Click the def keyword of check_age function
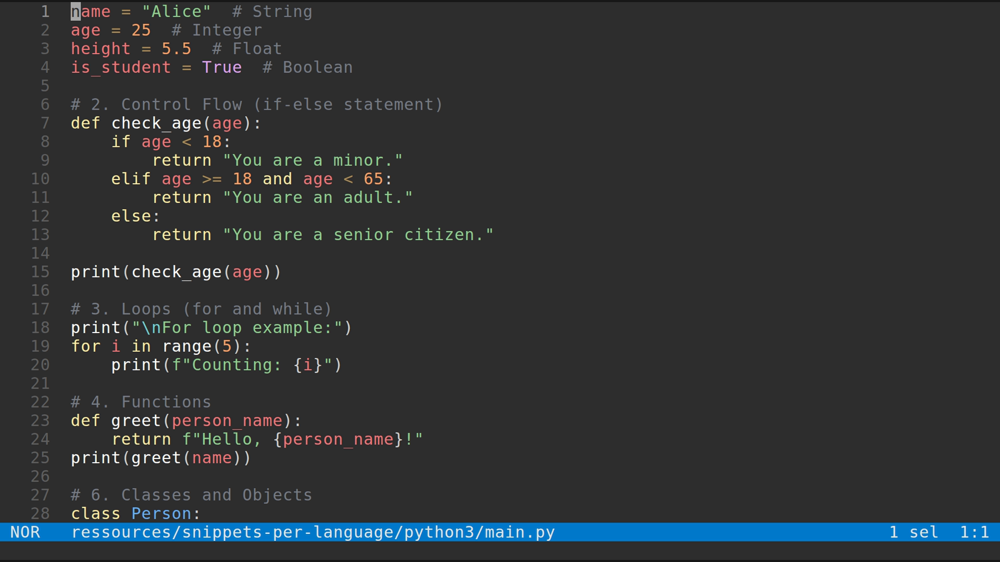This screenshot has width=1000, height=562. point(85,123)
